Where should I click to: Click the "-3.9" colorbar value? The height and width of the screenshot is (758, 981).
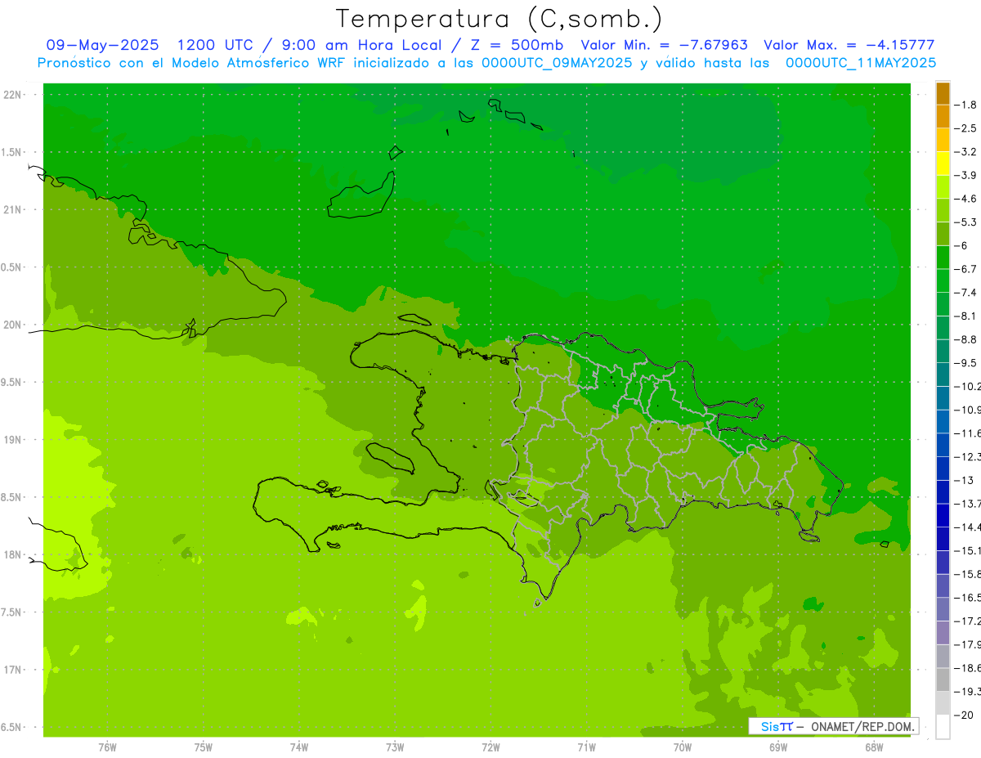(x=965, y=175)
